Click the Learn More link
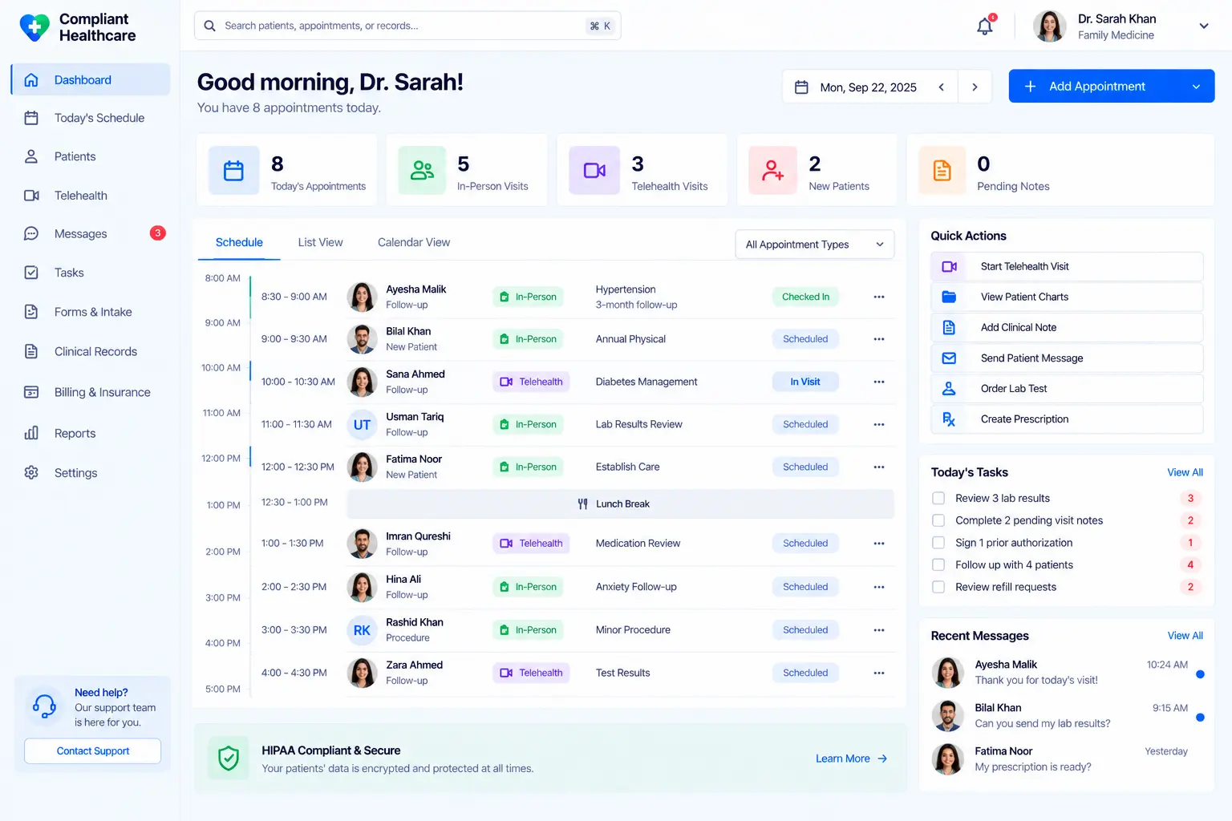 coord(851,758)
